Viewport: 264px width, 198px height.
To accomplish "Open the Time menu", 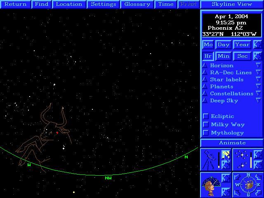I will [x=166, y=4].
